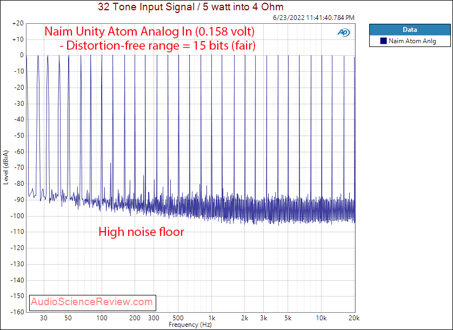Click the 0 dB level axis value
The width and height of the screenshot is (453, 330).
click(x=22, y=56)
